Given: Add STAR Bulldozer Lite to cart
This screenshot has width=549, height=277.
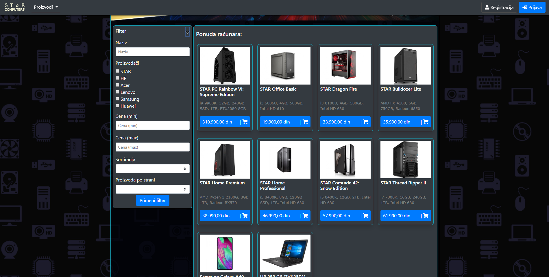Looking at the screenshot, I should [x=426, y=122].
